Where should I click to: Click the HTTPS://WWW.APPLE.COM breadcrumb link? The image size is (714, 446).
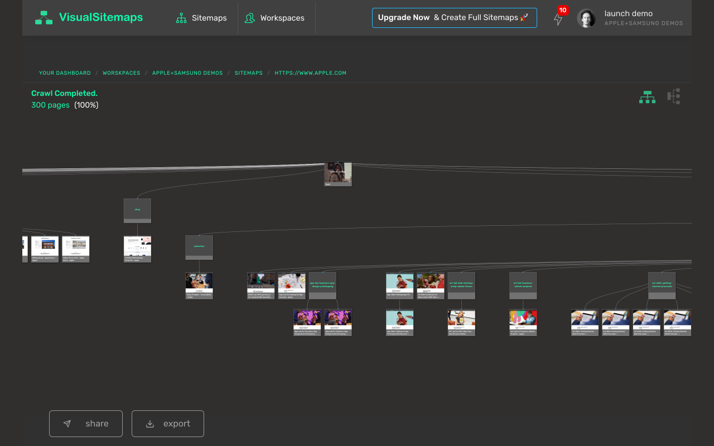[310, 72]
